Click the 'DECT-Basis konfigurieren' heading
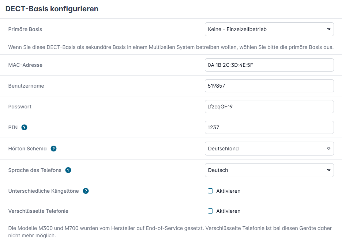Viewport: 342px width, 242px height. click(52, 9)
